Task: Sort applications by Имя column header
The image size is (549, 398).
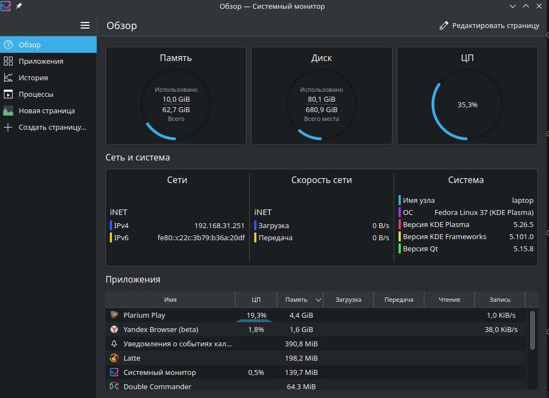Action: (170, 300)
